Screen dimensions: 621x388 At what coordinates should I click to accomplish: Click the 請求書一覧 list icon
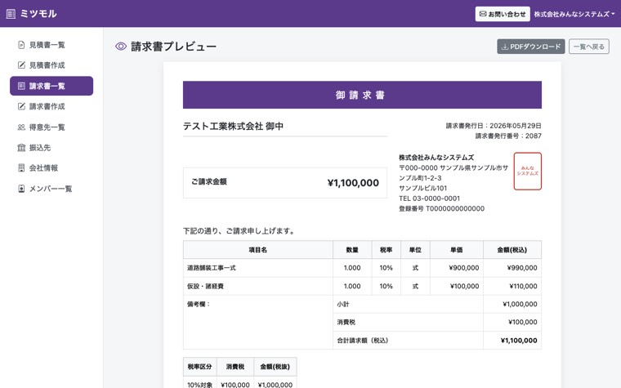[21, 86]
